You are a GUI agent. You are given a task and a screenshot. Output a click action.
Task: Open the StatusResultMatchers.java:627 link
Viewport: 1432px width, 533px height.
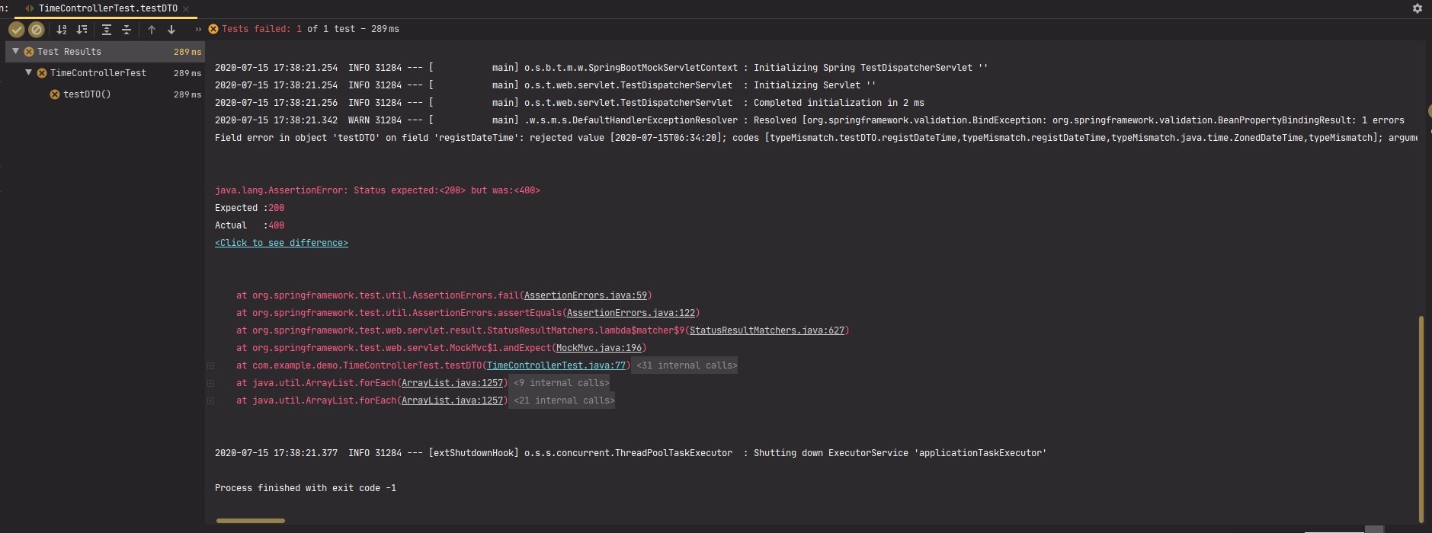coord(767,330)
